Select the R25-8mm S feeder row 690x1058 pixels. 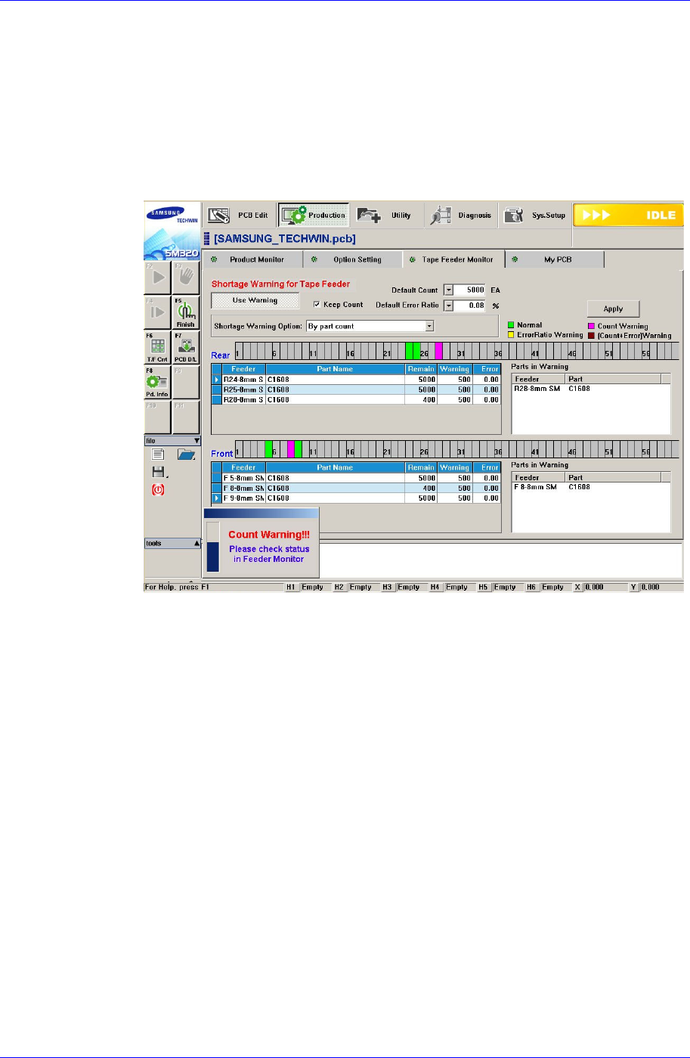point(356,389)
